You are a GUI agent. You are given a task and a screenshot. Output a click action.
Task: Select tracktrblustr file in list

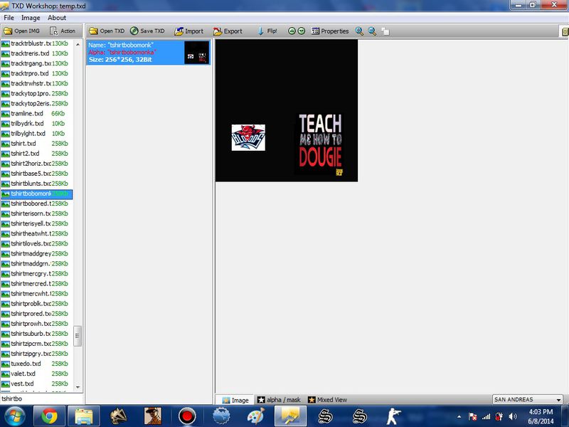[x=37, y=43]
